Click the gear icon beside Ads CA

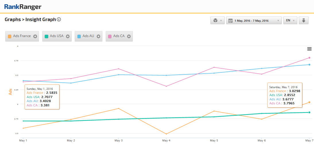tap(129, 36)
